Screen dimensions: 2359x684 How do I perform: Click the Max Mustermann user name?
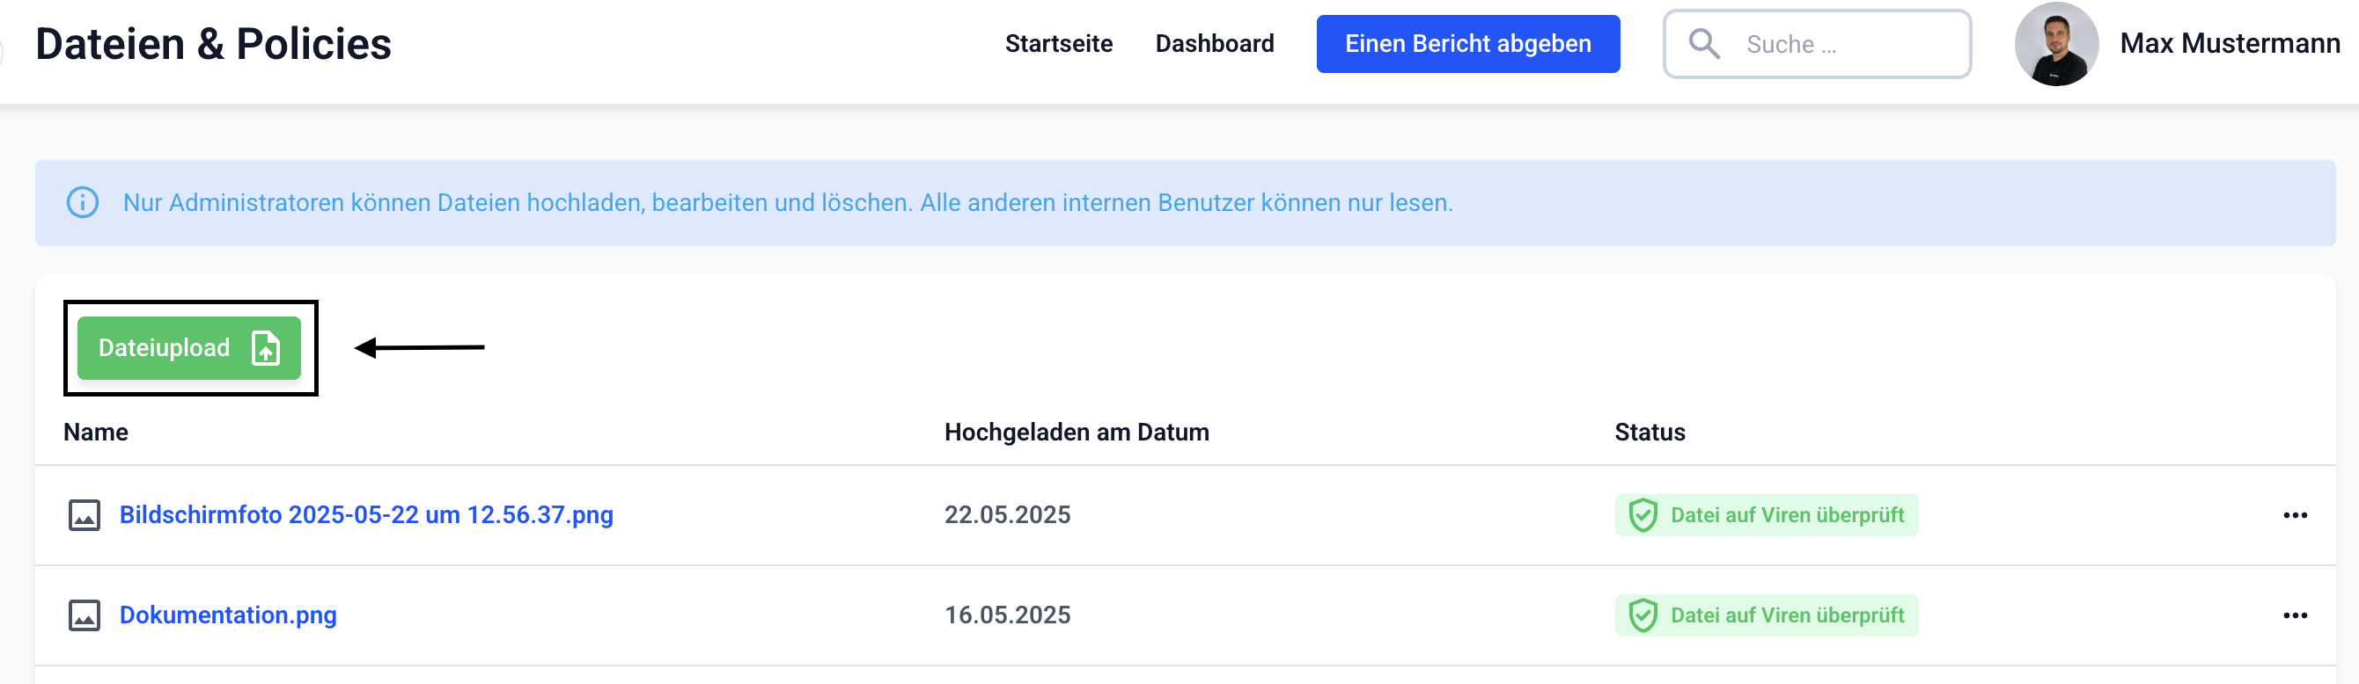2229,44
